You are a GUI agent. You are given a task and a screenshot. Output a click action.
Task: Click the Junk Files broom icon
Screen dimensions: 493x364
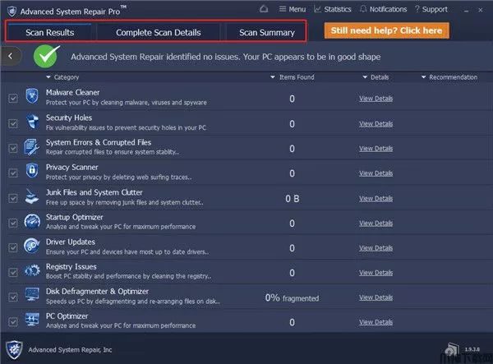(x=32, y=196)
